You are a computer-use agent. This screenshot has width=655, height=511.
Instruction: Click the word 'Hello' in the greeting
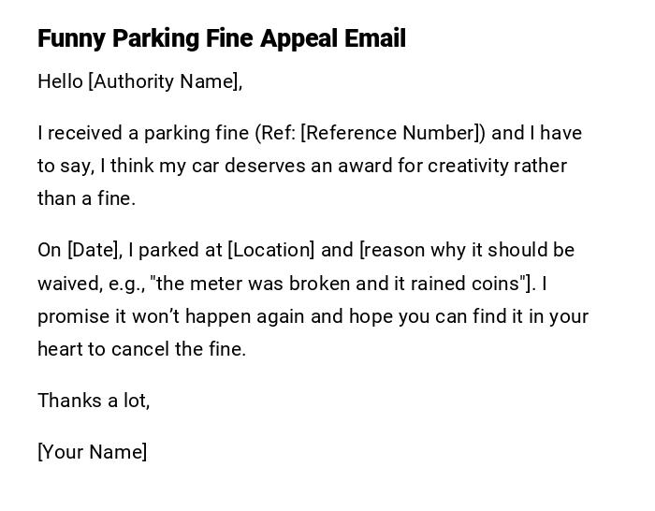pos(60,81)
